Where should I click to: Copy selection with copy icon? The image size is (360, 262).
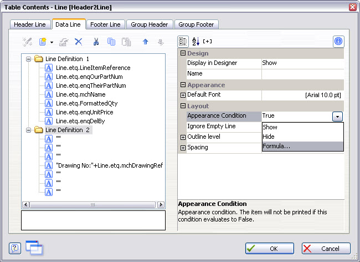point(111,42)
